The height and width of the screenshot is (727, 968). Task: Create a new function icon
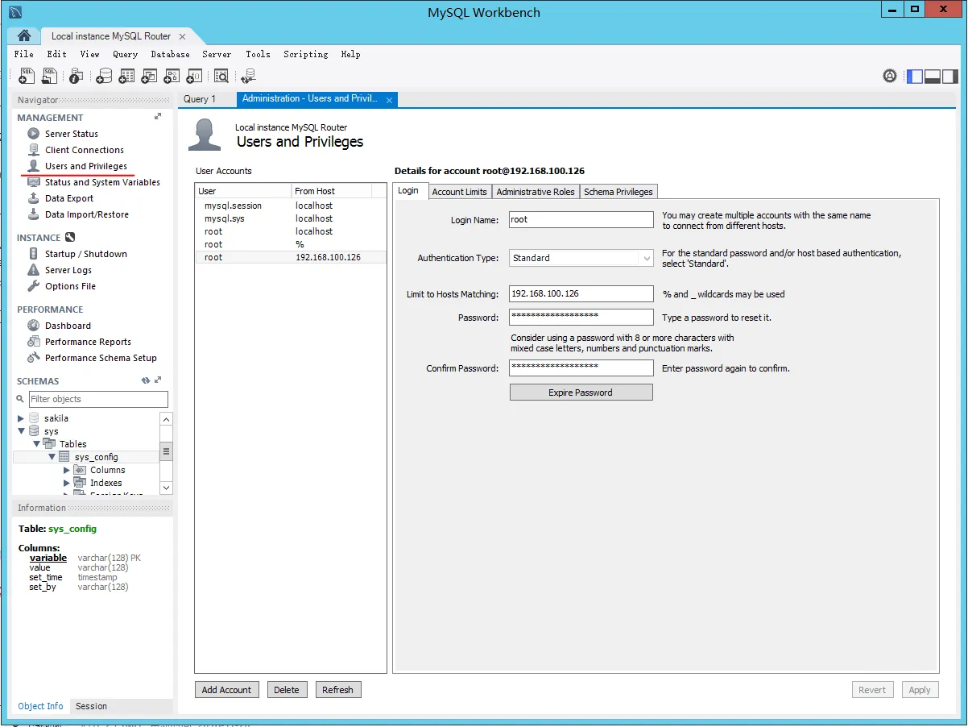click(x=194, y=76)
